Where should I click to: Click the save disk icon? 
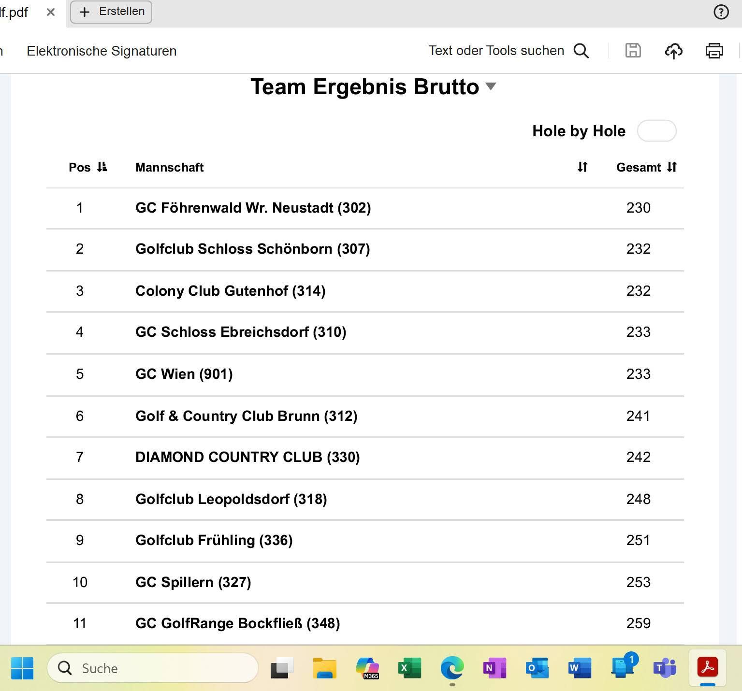[633, 50]
